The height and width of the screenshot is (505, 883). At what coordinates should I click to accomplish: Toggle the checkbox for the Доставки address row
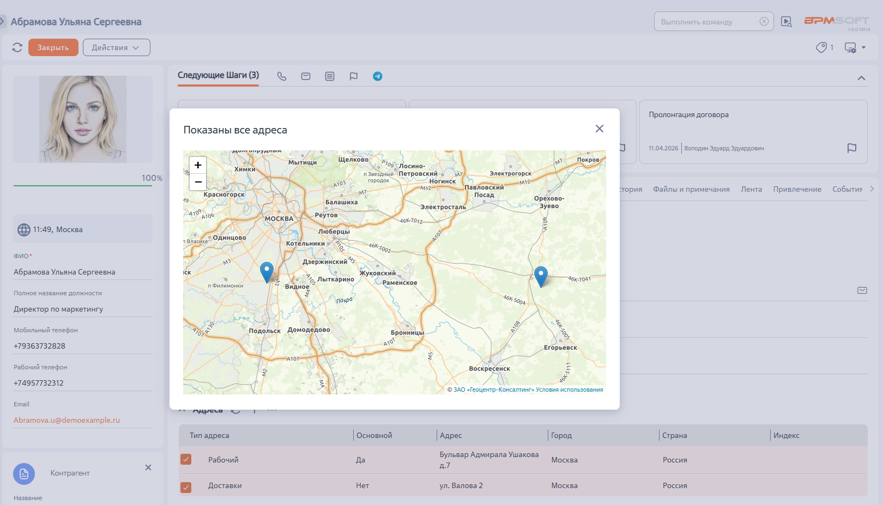(x=186, y=487)
